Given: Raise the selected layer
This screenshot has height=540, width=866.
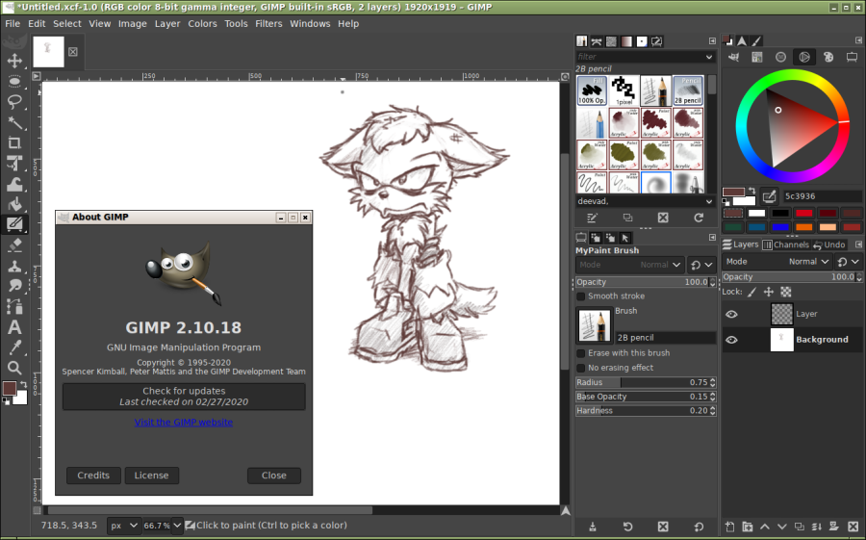Looking at the screenshot, I should tap(765, 527).
